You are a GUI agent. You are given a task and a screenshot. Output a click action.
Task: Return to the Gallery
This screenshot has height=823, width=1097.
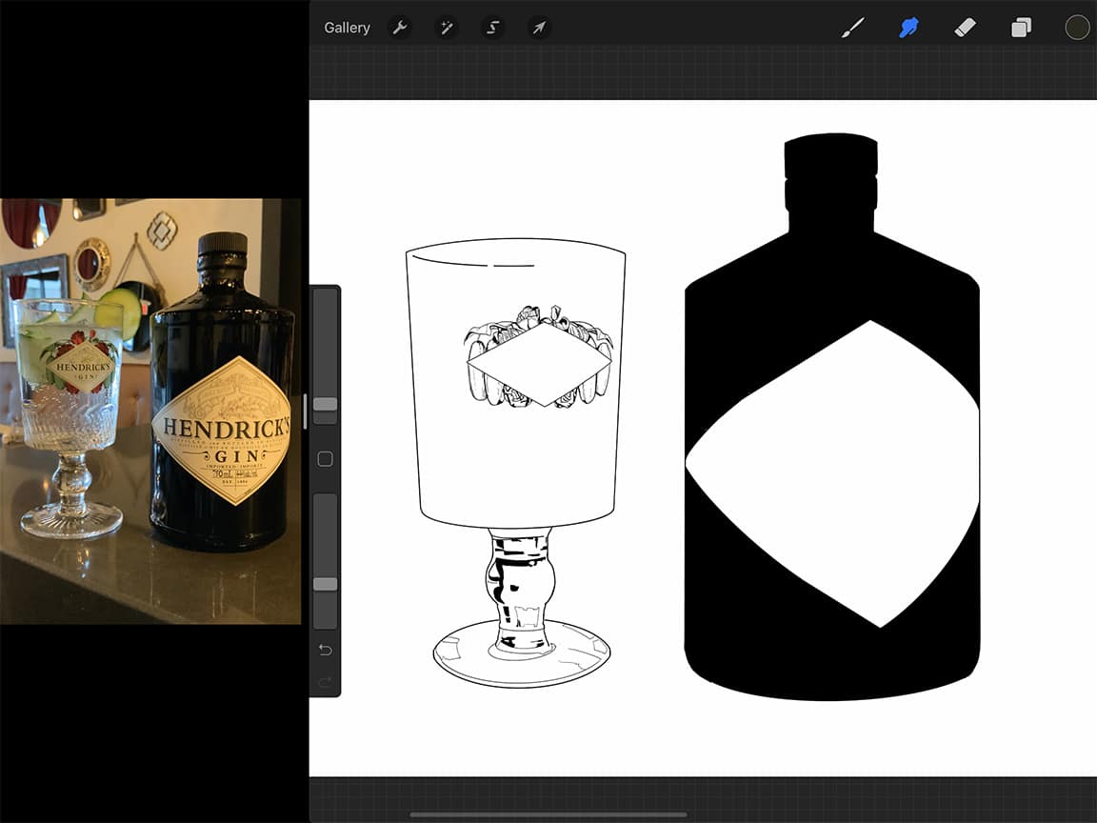point(346,28)
